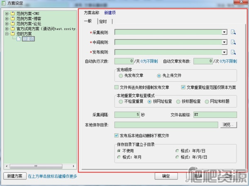This screenshot has width=249, height=186.
Task: Open the search icon beside 采集规则
Action: (x=233, y=32)
